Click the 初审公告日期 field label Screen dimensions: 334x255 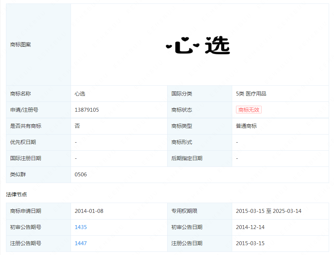coord(187,227)
